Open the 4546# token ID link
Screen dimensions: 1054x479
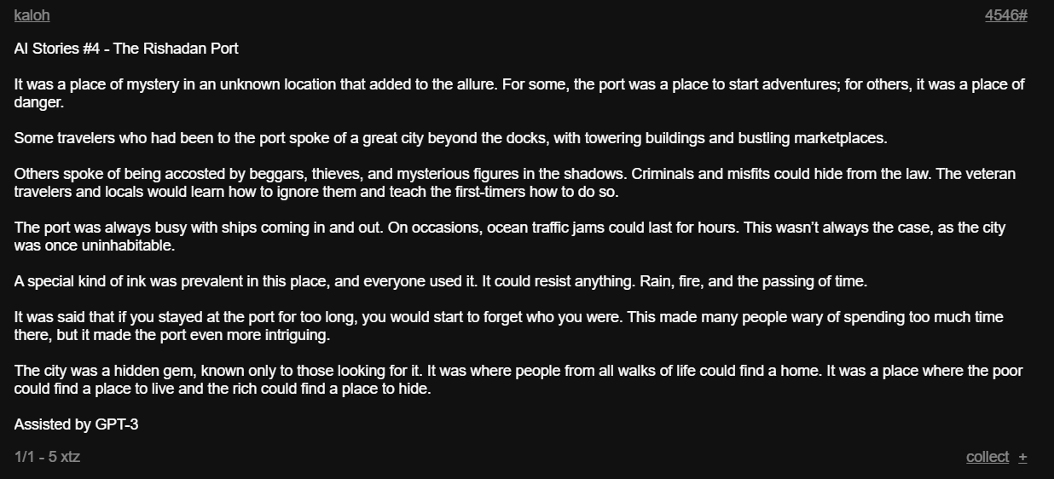1005,15
